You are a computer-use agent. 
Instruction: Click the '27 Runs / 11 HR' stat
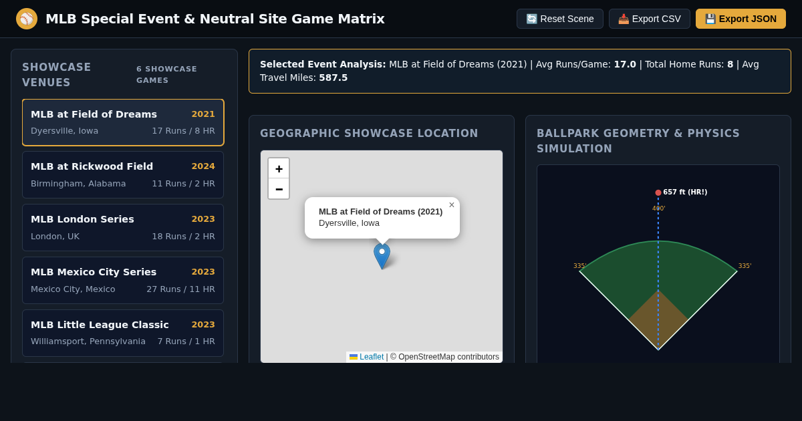click(180, 289)
